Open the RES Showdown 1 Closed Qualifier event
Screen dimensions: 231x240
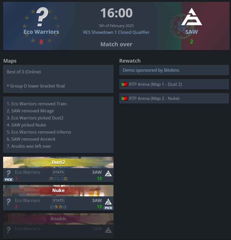pos(116,32)
